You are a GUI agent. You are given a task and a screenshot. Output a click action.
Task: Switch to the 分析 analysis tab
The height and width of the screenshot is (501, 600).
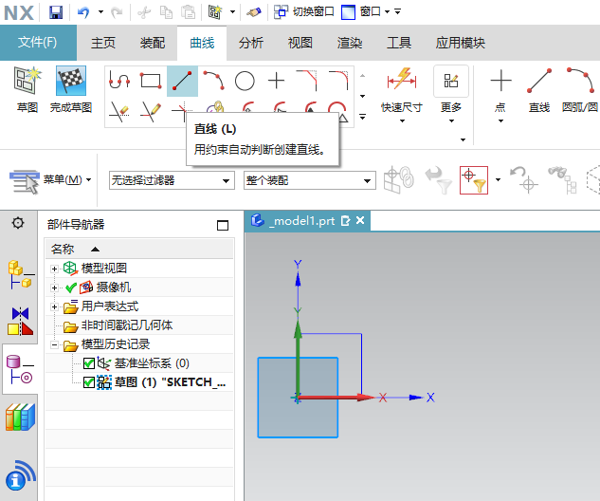pyautogui.click(x=251, y=43)
